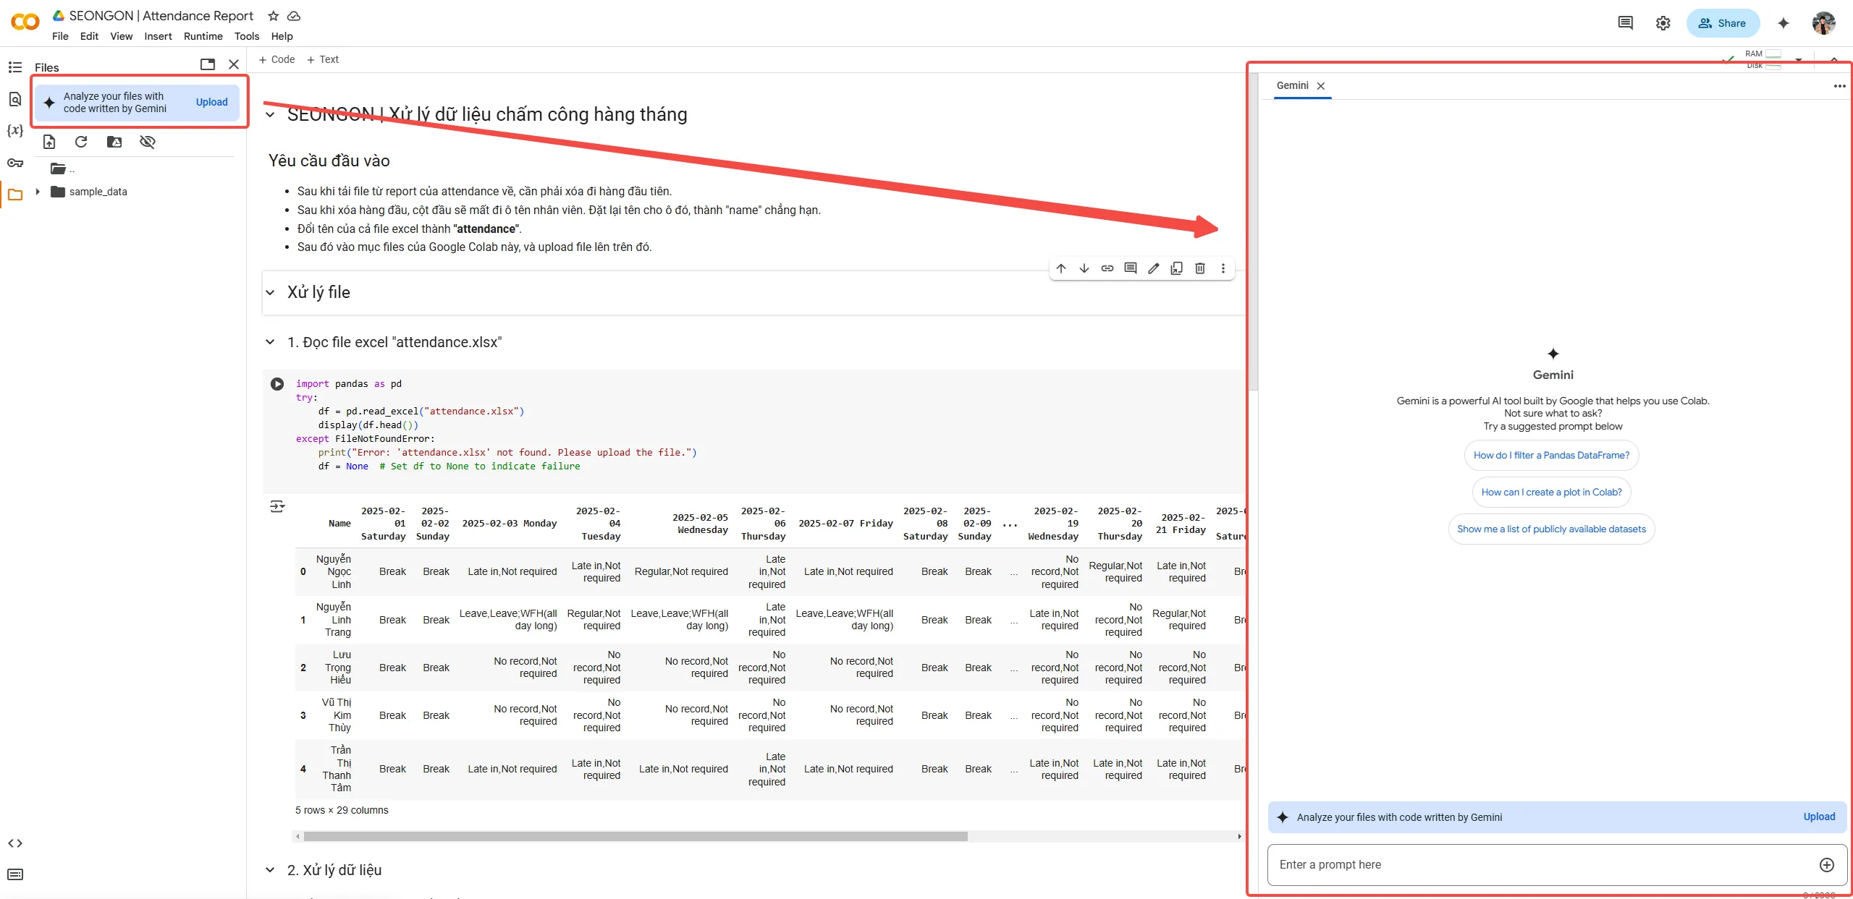Screen dimensions: 1853x899
Task: Click Upload in the Gemini panel banner
Action: (x=1819, y=817)
